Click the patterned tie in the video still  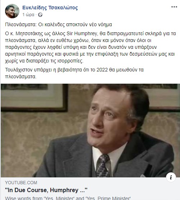103,166
